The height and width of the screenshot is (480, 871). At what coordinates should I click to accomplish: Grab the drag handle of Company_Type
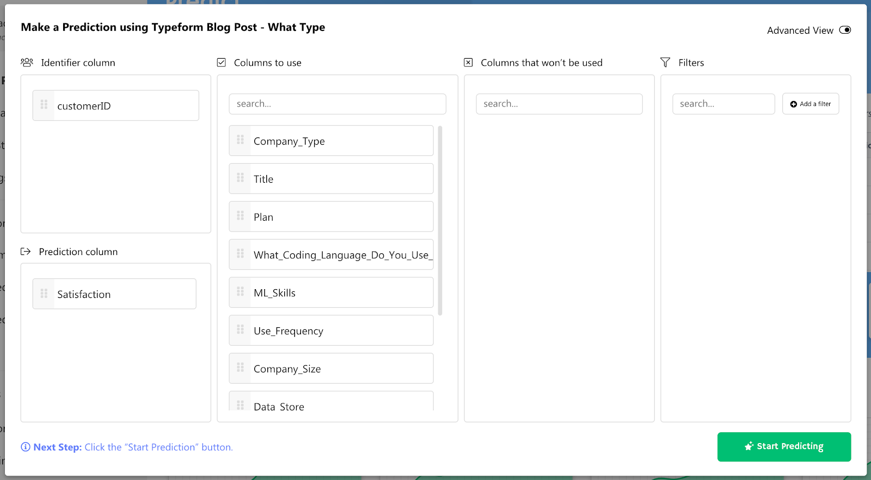tap(240, 140)
